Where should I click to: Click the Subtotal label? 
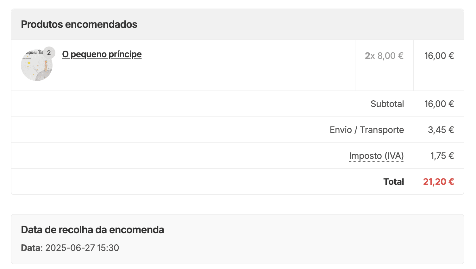[387, 104]
